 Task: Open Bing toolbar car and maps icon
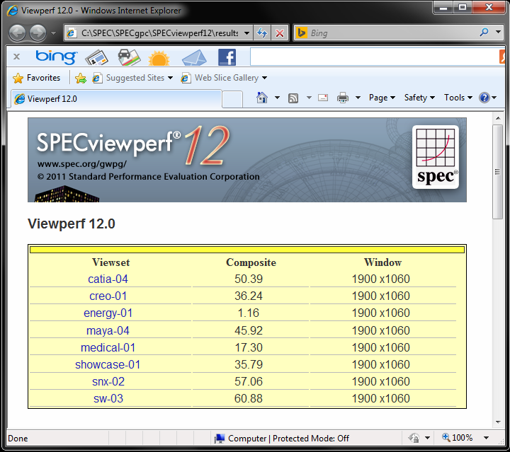129,57
